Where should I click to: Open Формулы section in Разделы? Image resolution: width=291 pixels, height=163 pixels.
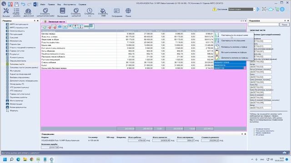coord(14,110)
